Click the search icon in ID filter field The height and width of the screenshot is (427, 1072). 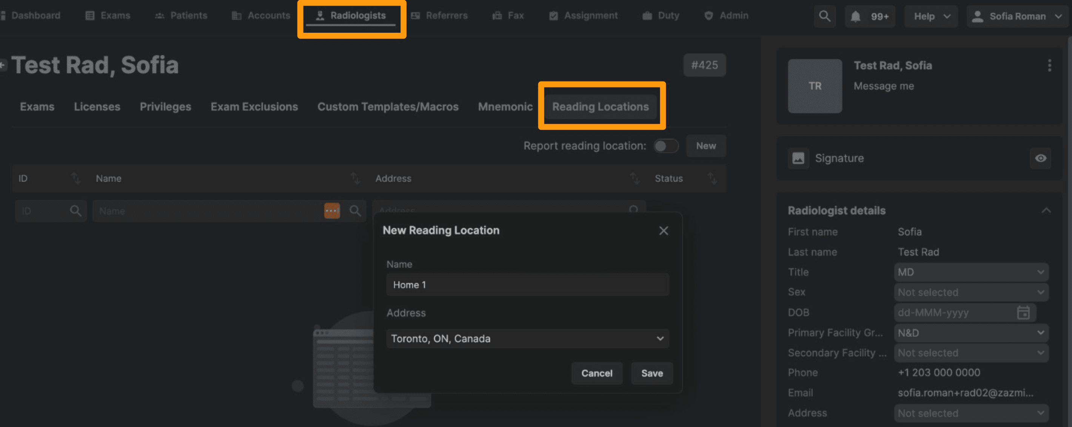(x=75, y=211)
